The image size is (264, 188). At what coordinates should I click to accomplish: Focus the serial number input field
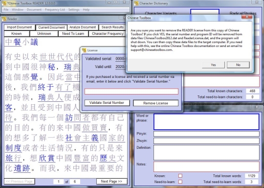(x=132, y=92)
